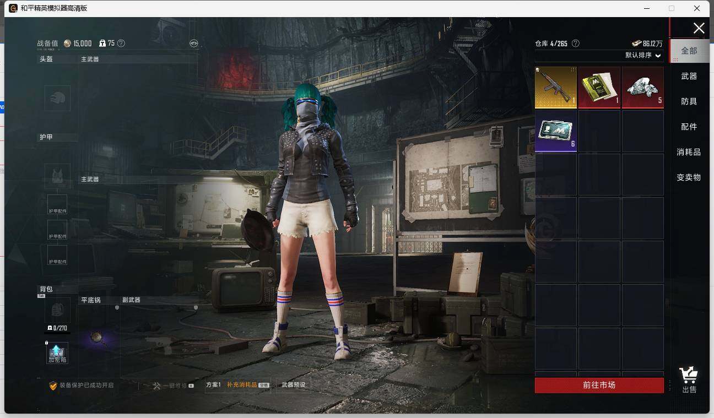
Task: Open the third 护甲配件 attachment slot
Action: point(57,255)
